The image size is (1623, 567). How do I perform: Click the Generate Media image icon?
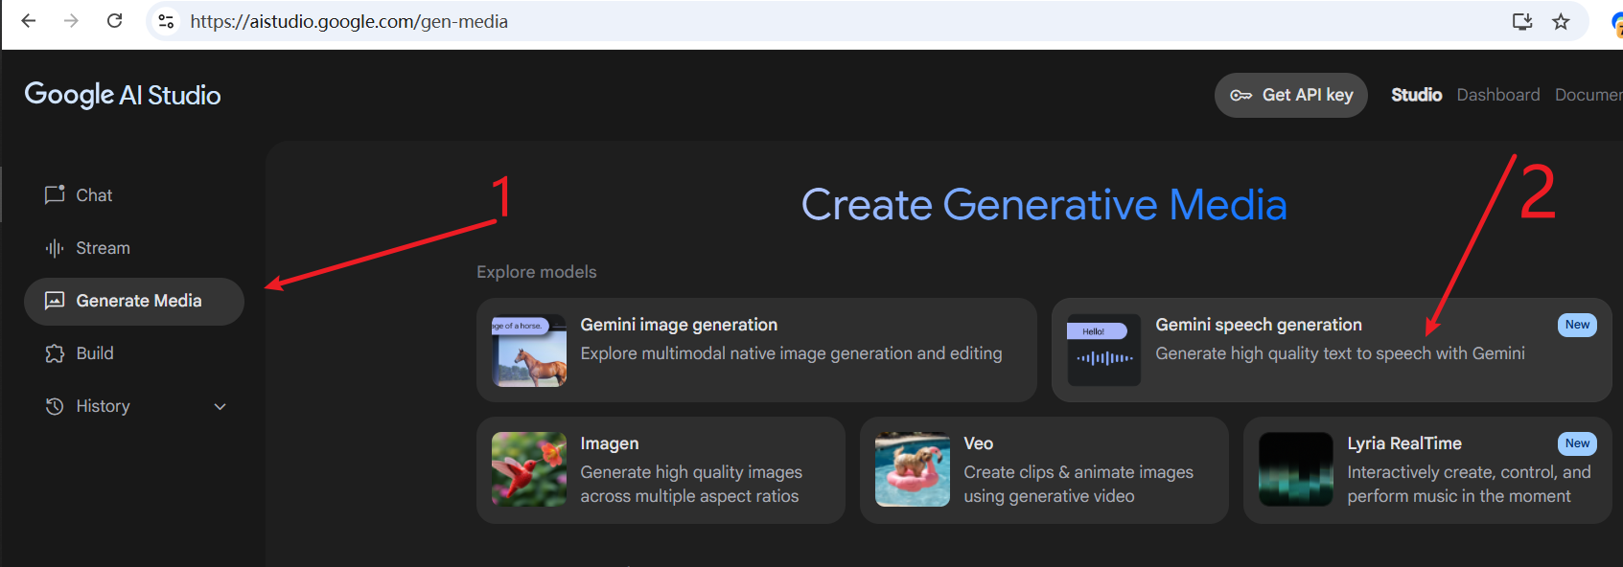click(x=55, y=301)
